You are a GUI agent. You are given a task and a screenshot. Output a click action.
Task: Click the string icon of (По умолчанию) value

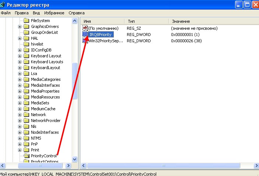pyautogui.click(x=85, y=28)
